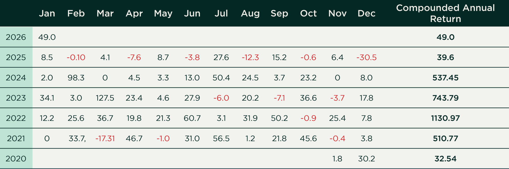
Task: Click the 2025 August value -12.3
Action: tap(250, 57)
